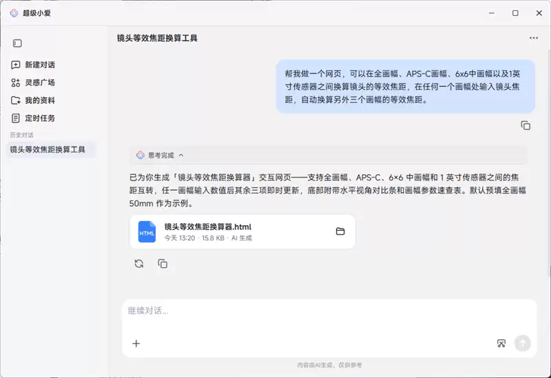Image resolution: width=551 pixels, height=378 pixels.
Task: Start a new chat via 新建对话
Action: tap(33, 65)
